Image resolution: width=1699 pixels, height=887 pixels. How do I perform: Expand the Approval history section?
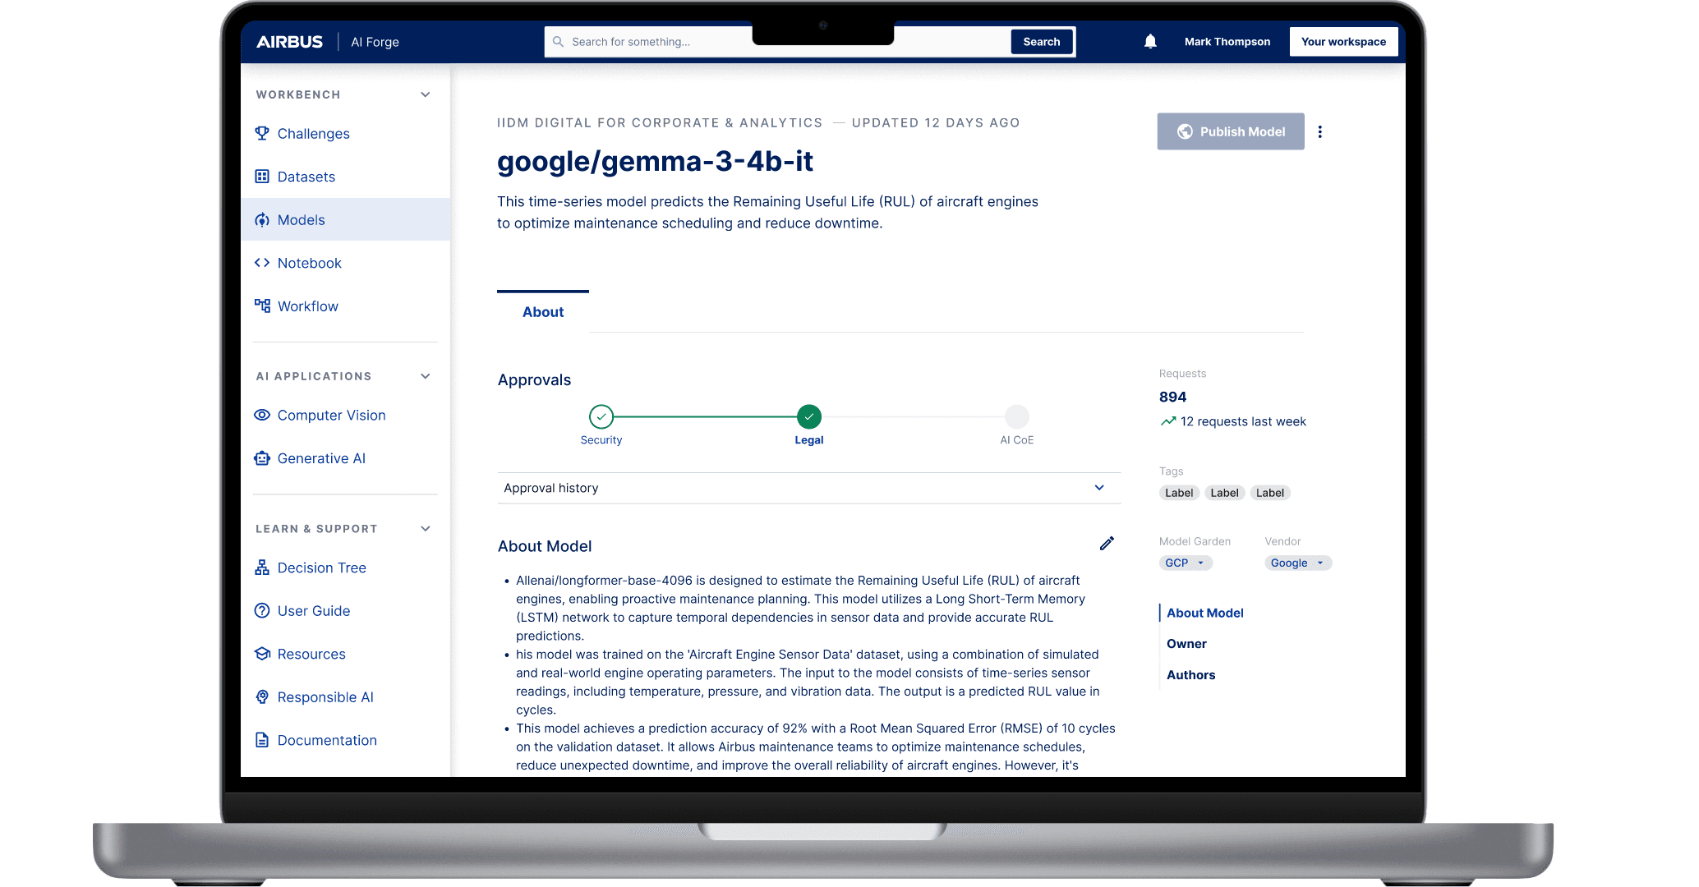[1098, 488]
